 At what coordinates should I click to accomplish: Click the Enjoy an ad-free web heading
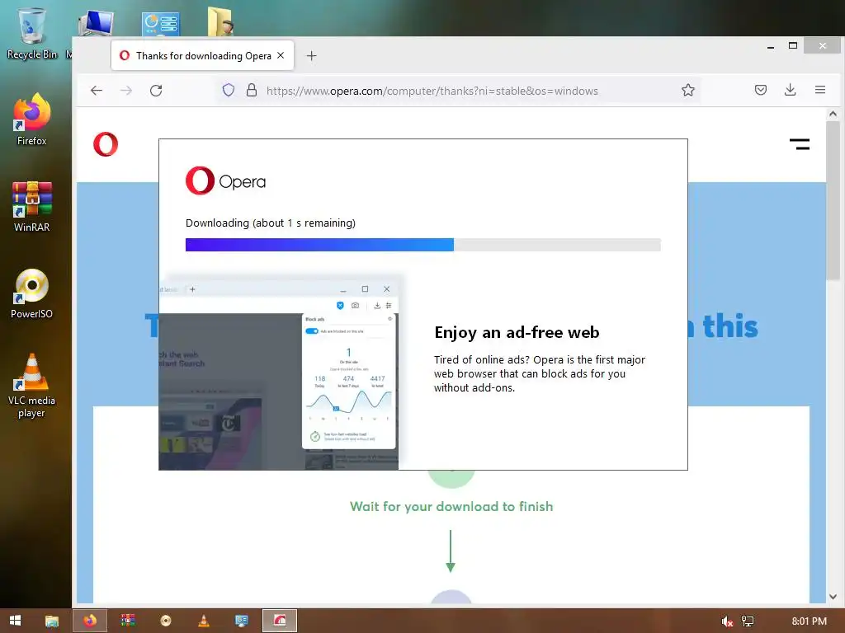click(517, 332)
